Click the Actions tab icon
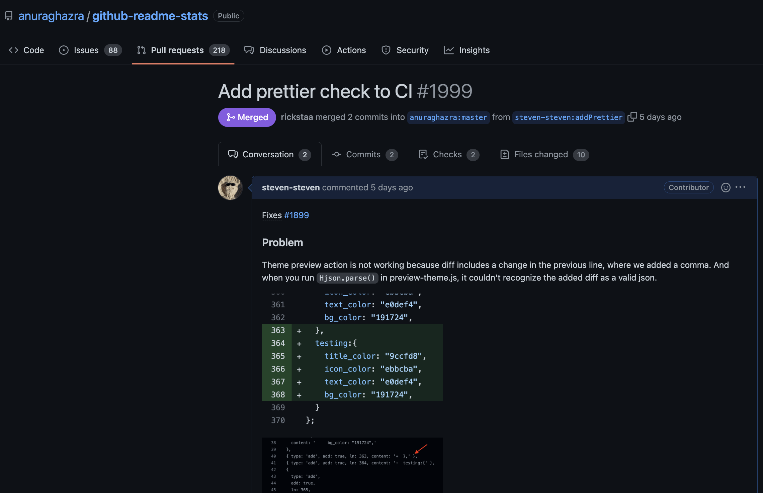 (326, 49)
